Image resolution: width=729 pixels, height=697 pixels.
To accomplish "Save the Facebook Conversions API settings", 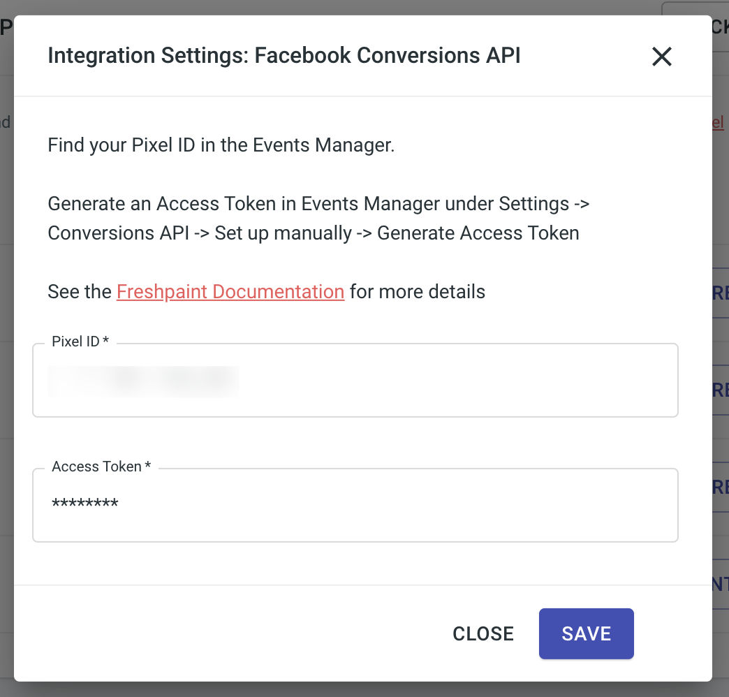I will 586,633.
